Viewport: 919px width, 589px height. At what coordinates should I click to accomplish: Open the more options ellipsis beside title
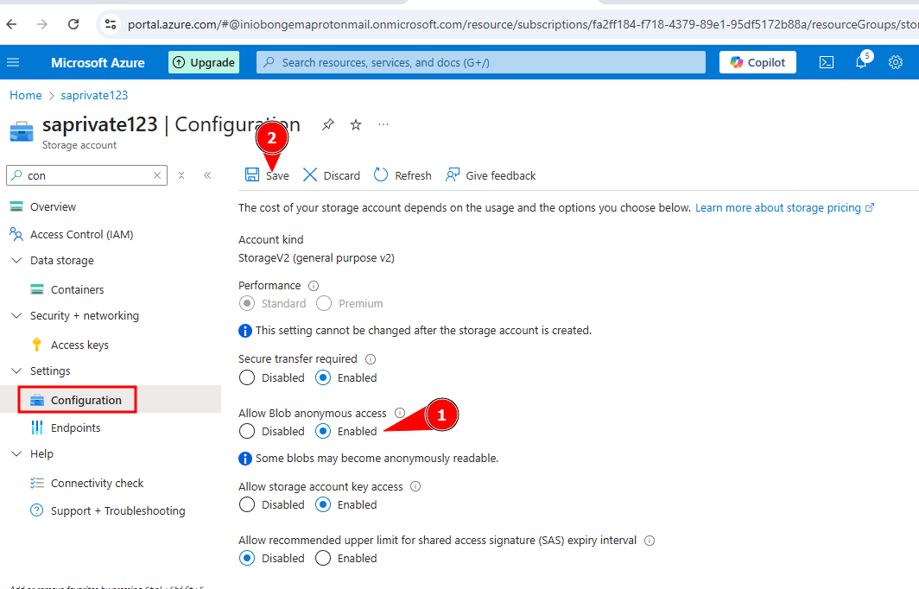[x=383, y=124]
